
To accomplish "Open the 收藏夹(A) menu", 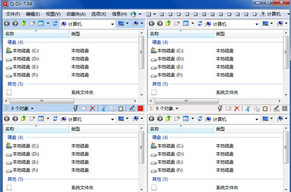I will [76, 14].
